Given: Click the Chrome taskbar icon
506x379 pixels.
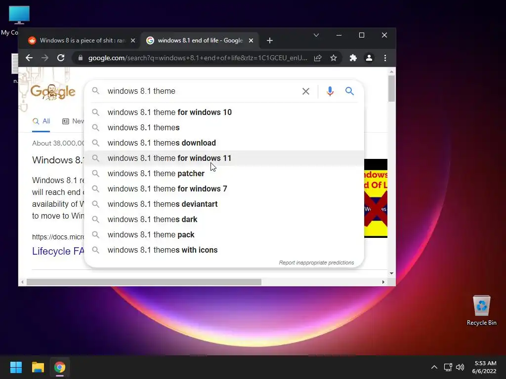Looking at the screenshot, I should [x=60, y=367].
